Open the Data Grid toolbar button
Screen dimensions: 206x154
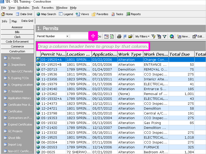(24, 14)
